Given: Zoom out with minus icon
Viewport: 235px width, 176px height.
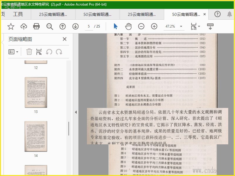Looking at the screenshot, I should click(x=141, y=26).
